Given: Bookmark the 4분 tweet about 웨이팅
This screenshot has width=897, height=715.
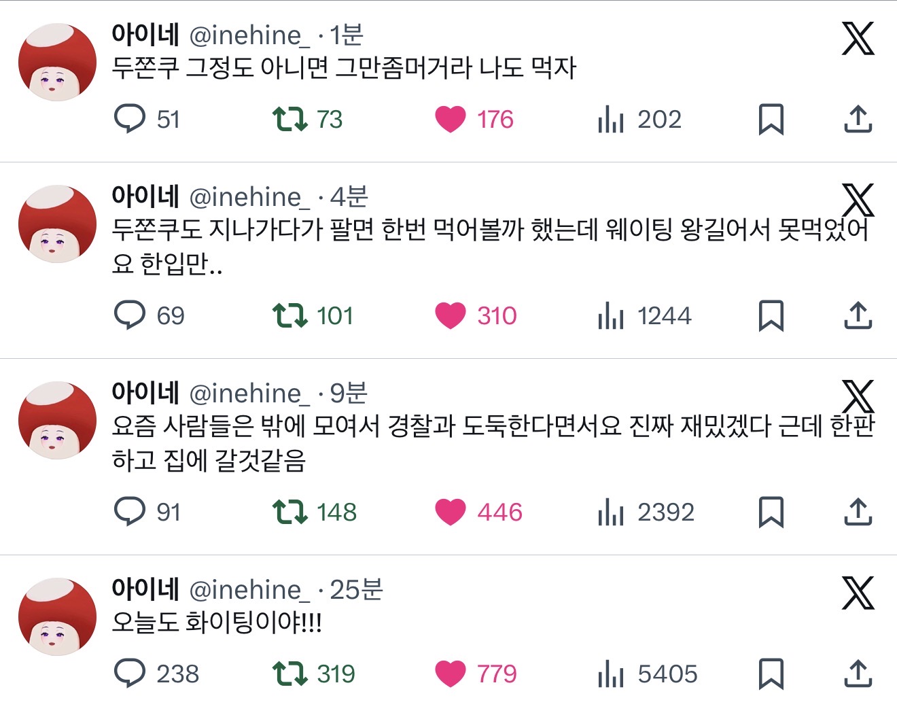Looking at the screenshot, I should [771, 316].
